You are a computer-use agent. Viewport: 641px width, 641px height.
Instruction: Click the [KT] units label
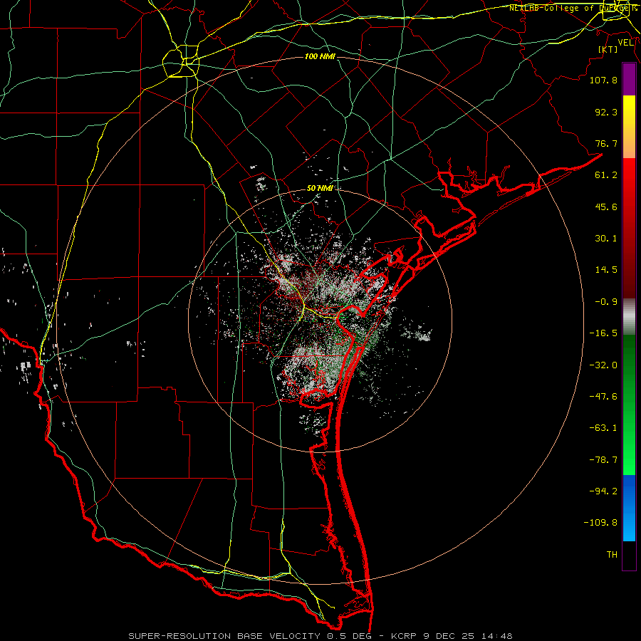[608, 49]
